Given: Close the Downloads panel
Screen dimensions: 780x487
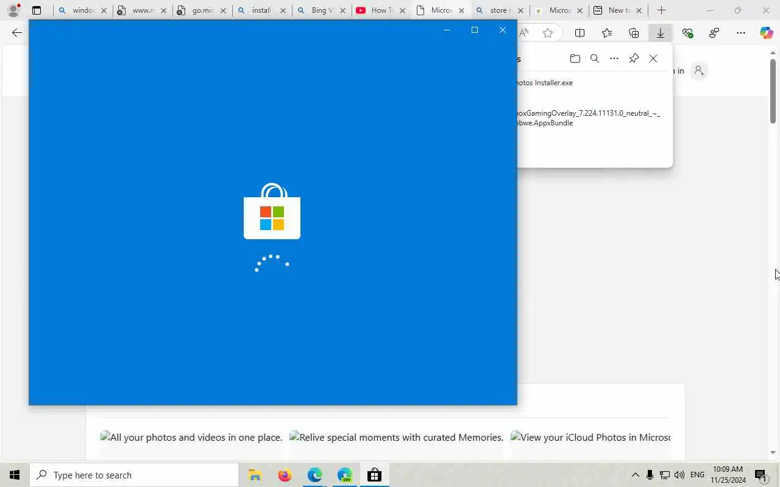Looking at the screenshot, I should 653,58.
